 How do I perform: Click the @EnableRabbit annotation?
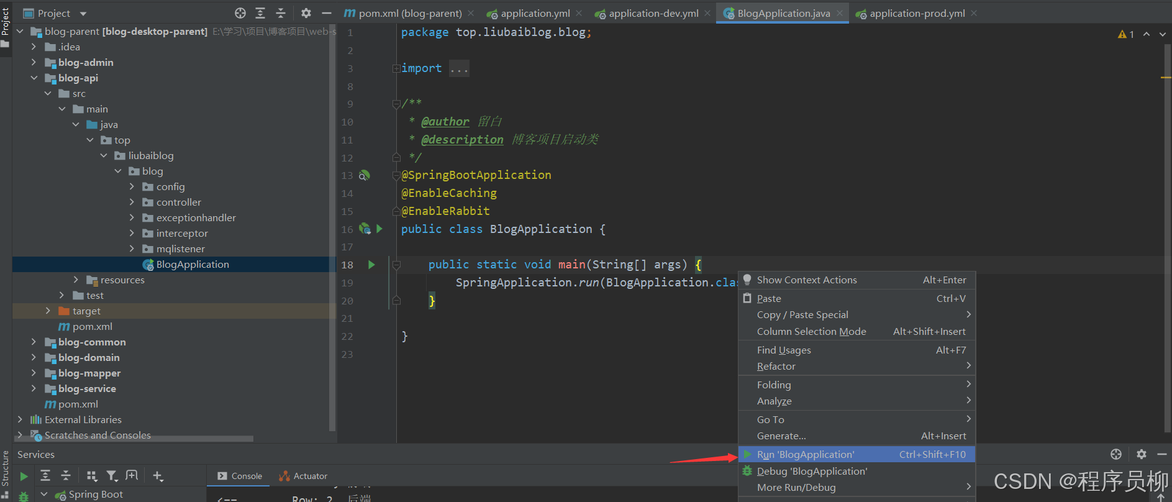(445, 211)
